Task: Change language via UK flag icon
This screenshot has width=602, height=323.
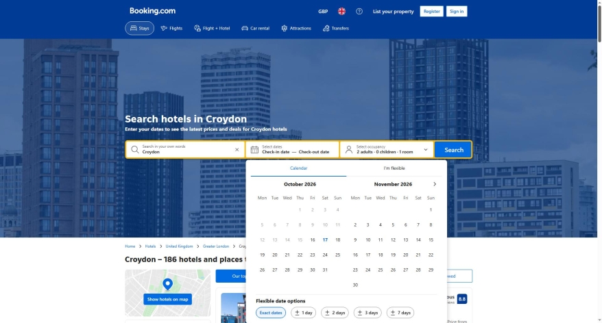Action: pyautogui.click(x=341, y=12)
